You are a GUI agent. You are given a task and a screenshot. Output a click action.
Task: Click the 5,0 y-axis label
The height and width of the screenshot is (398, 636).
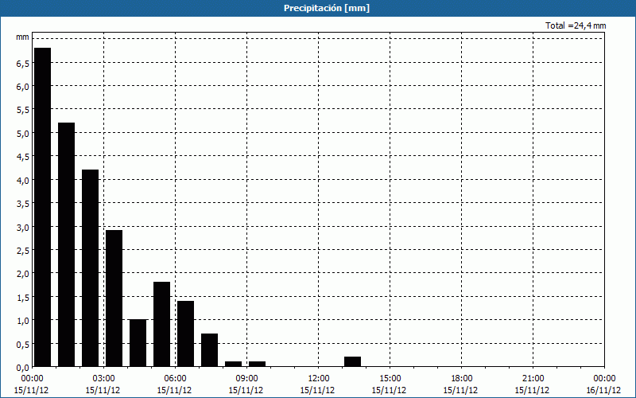pos(23,133)
